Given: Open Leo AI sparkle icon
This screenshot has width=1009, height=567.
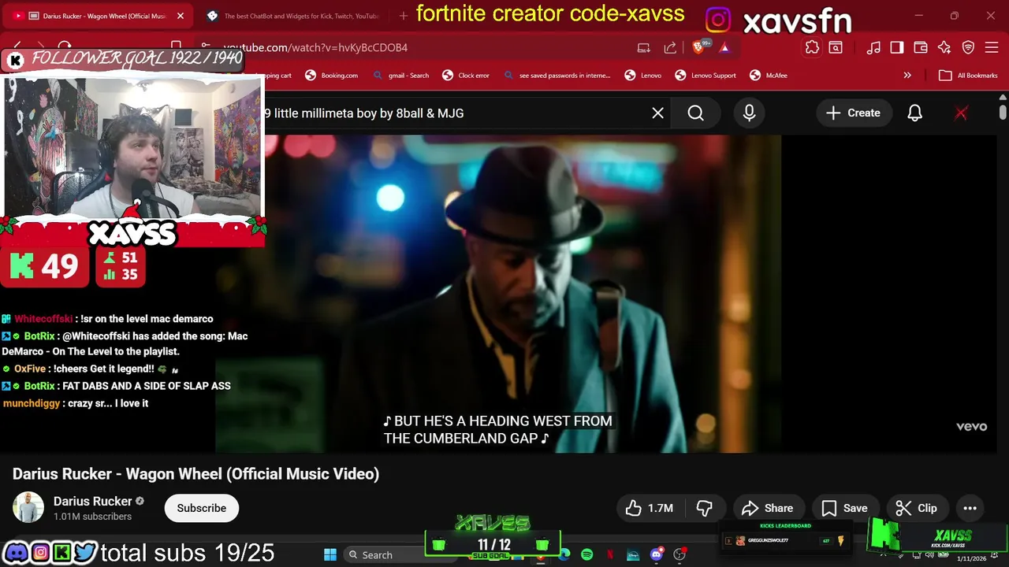Looking at the screenshot, I should point(944,48).
